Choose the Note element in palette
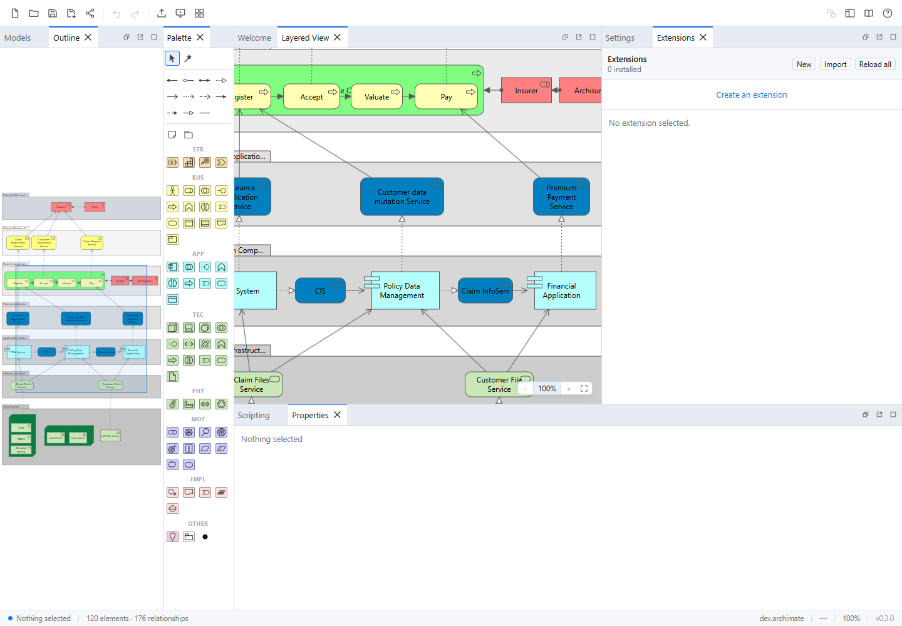The height and width of the screenshot is (626, 902). coord(172,135)
